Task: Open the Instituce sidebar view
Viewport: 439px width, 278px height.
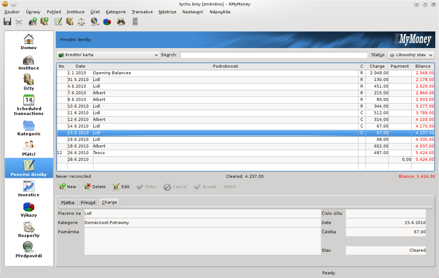Action: click(29, 62)
